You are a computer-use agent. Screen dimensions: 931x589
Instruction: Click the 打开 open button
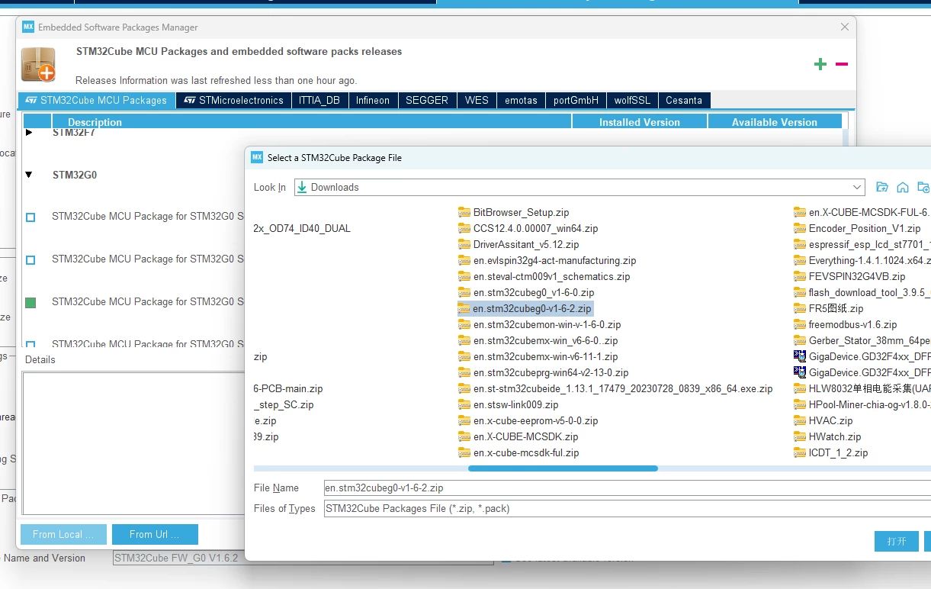[897, 541]
